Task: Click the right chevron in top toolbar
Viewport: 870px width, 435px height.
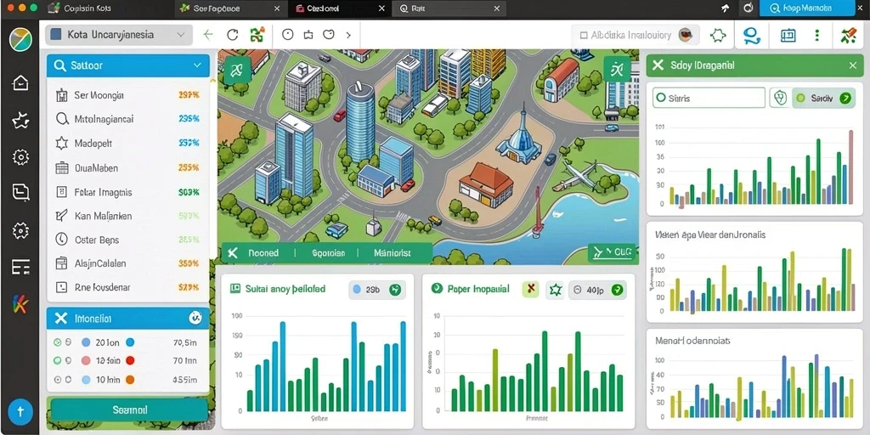Action: pos(348,35)
